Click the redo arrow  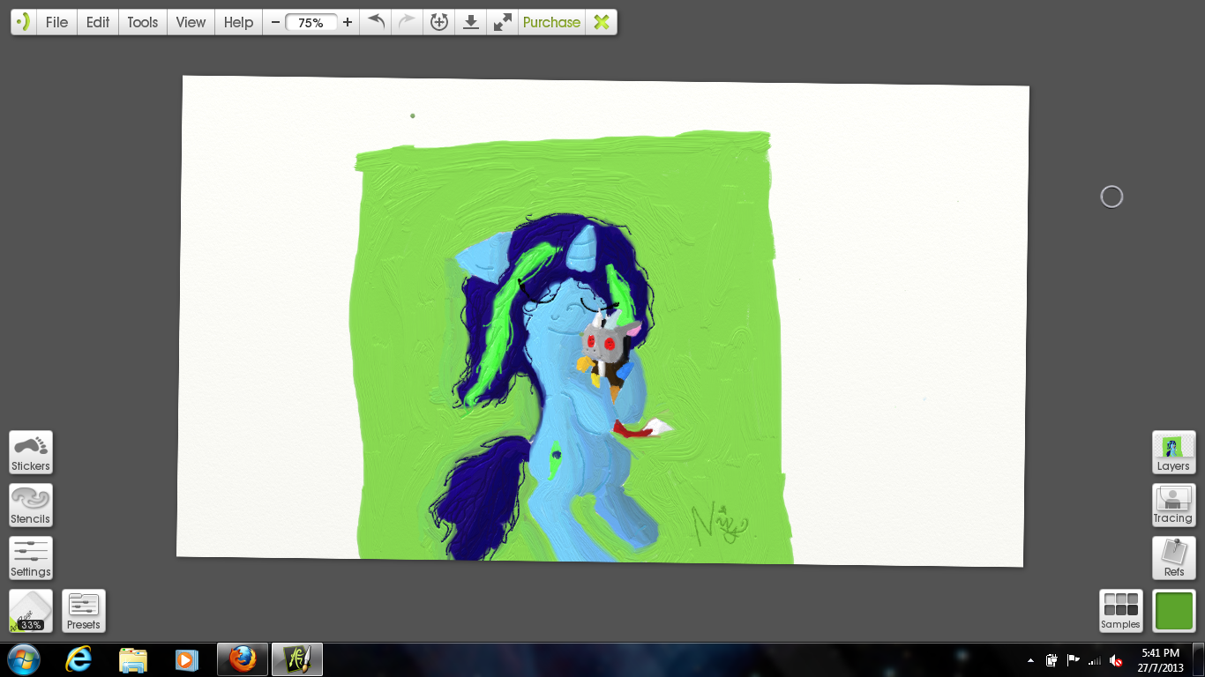tap(407, 22)
